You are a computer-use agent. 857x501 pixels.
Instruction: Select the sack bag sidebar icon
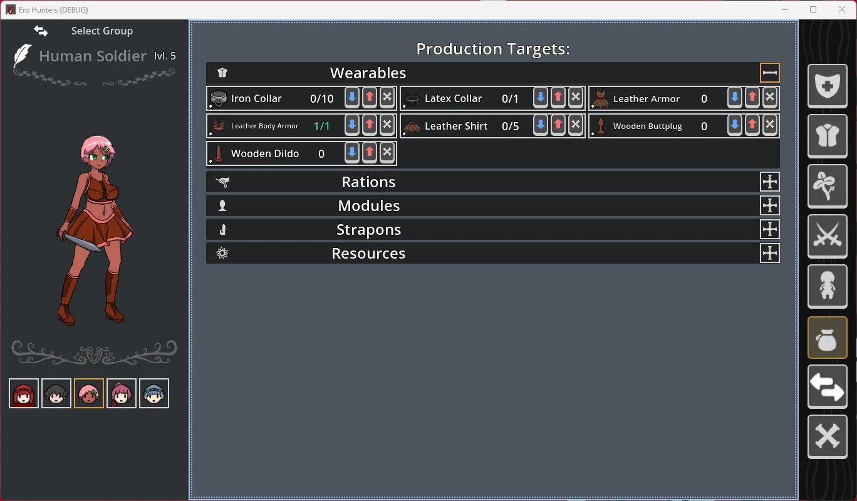tap(827, 338)
